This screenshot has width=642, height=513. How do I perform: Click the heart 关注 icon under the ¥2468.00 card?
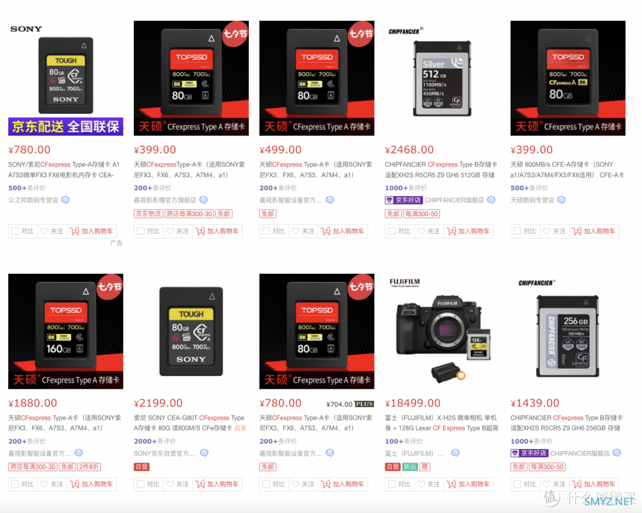click(x=421, y=231)
